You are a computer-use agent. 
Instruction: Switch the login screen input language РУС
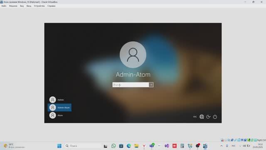pos(195,117)
